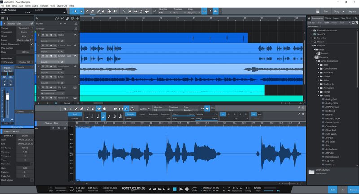Open the Mix view button
Image resolution: width=359 pixels, height=194 pixels.
click(x=342, y=190)
